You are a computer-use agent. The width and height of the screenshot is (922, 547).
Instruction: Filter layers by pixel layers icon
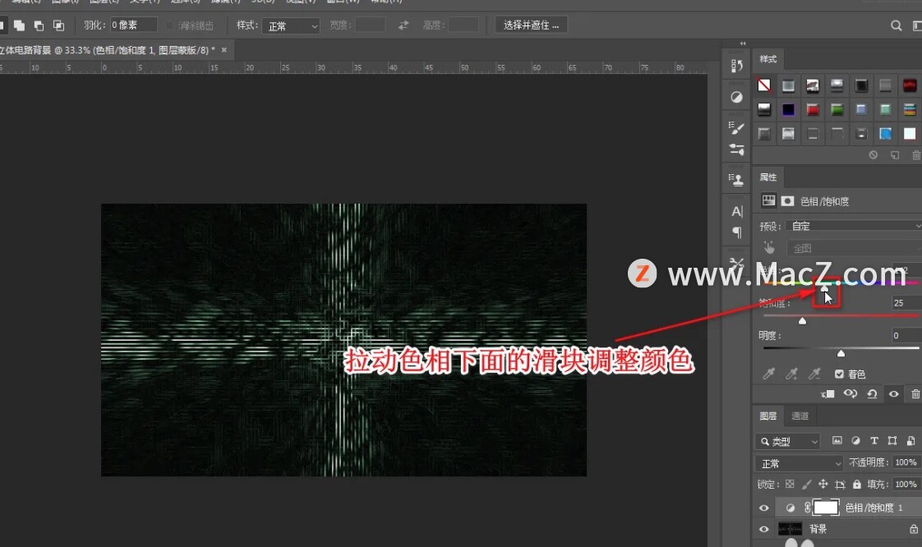pyautogui.click(x=837, y=441)
